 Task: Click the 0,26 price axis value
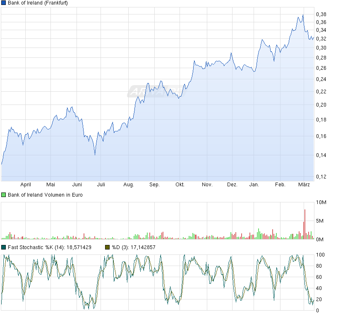(x=321, y=68)
